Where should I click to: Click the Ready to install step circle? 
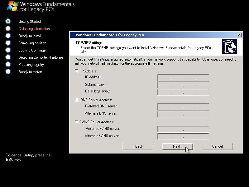(8, 36)
